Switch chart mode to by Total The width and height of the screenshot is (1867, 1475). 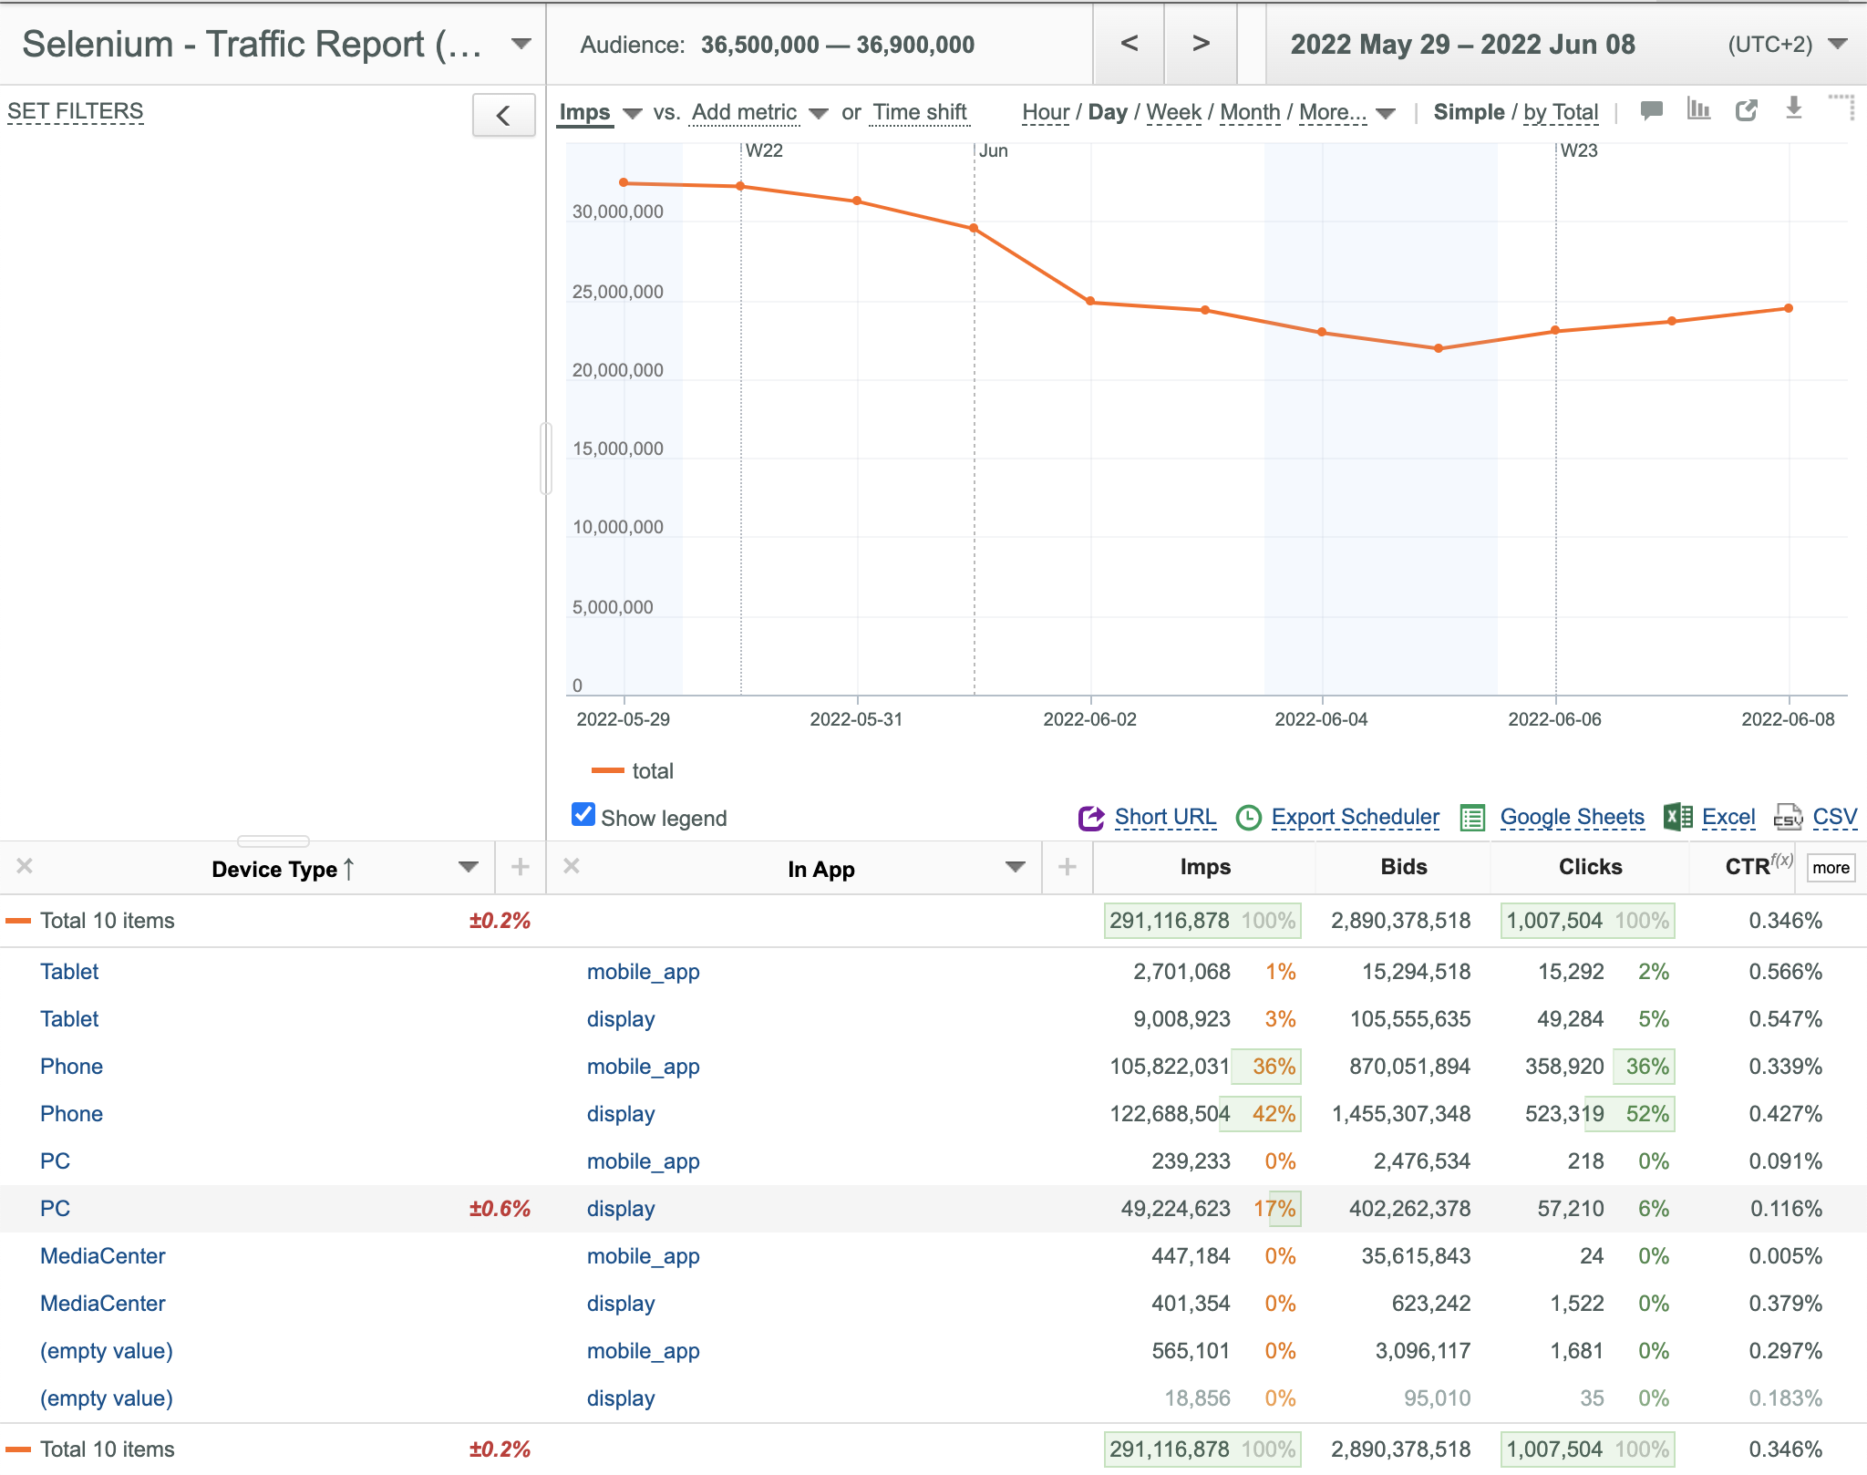(x=1561, y=112)
